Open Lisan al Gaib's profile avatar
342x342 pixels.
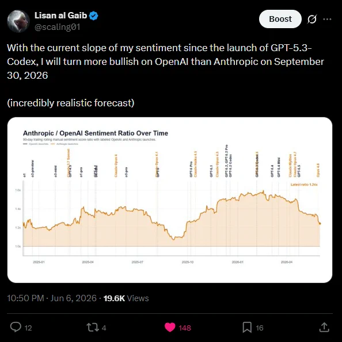coord(18,21)
